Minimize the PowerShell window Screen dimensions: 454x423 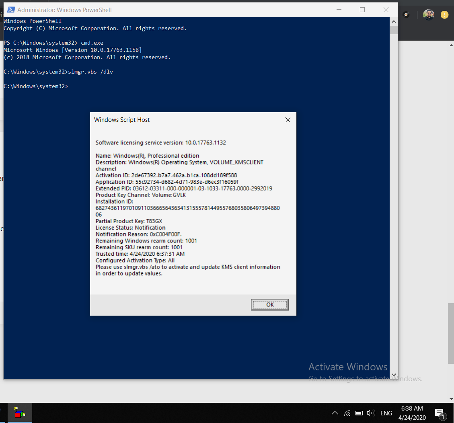click(x=339, y=10)
